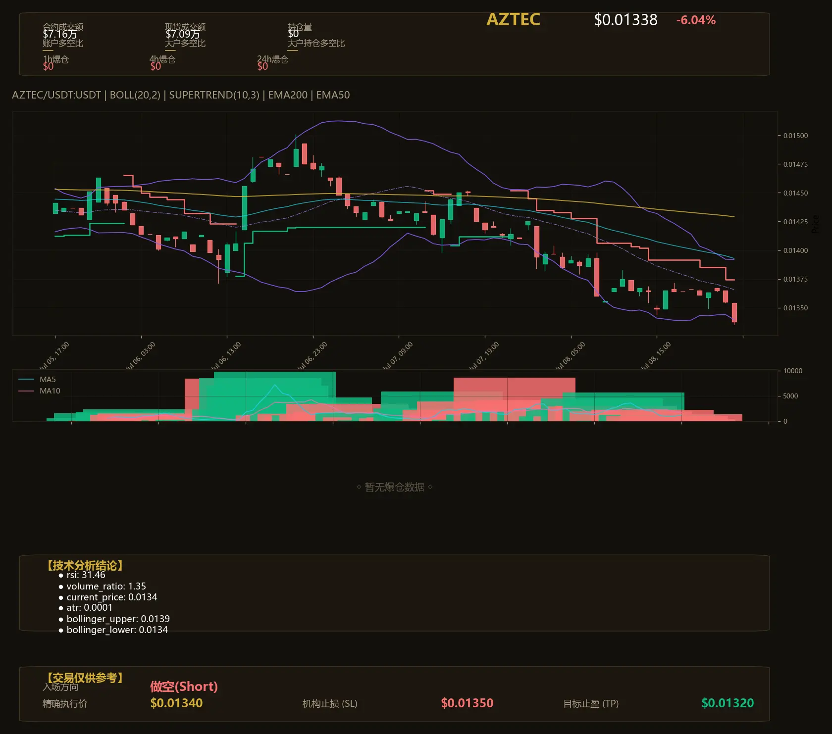The width and height of the screenshot is (832, 734).
Task: Click the 4h爆仓 label
Action: click(162, 59)
